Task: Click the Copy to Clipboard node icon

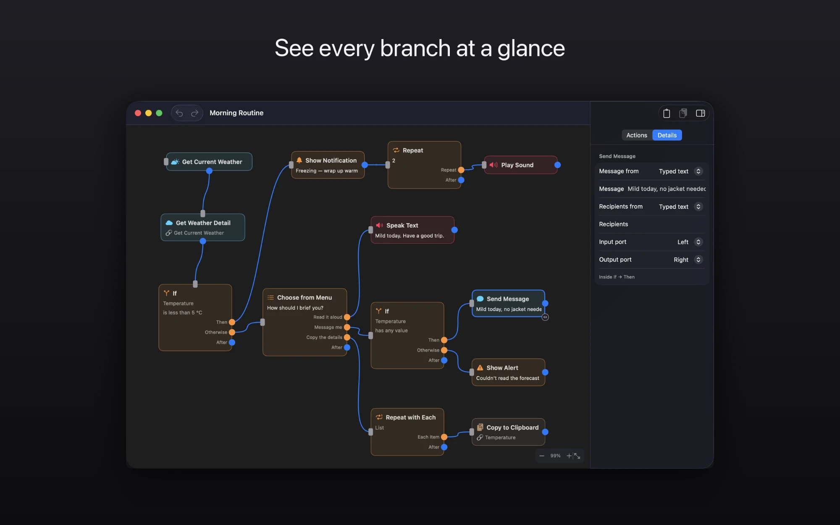Action: (480, 427)
